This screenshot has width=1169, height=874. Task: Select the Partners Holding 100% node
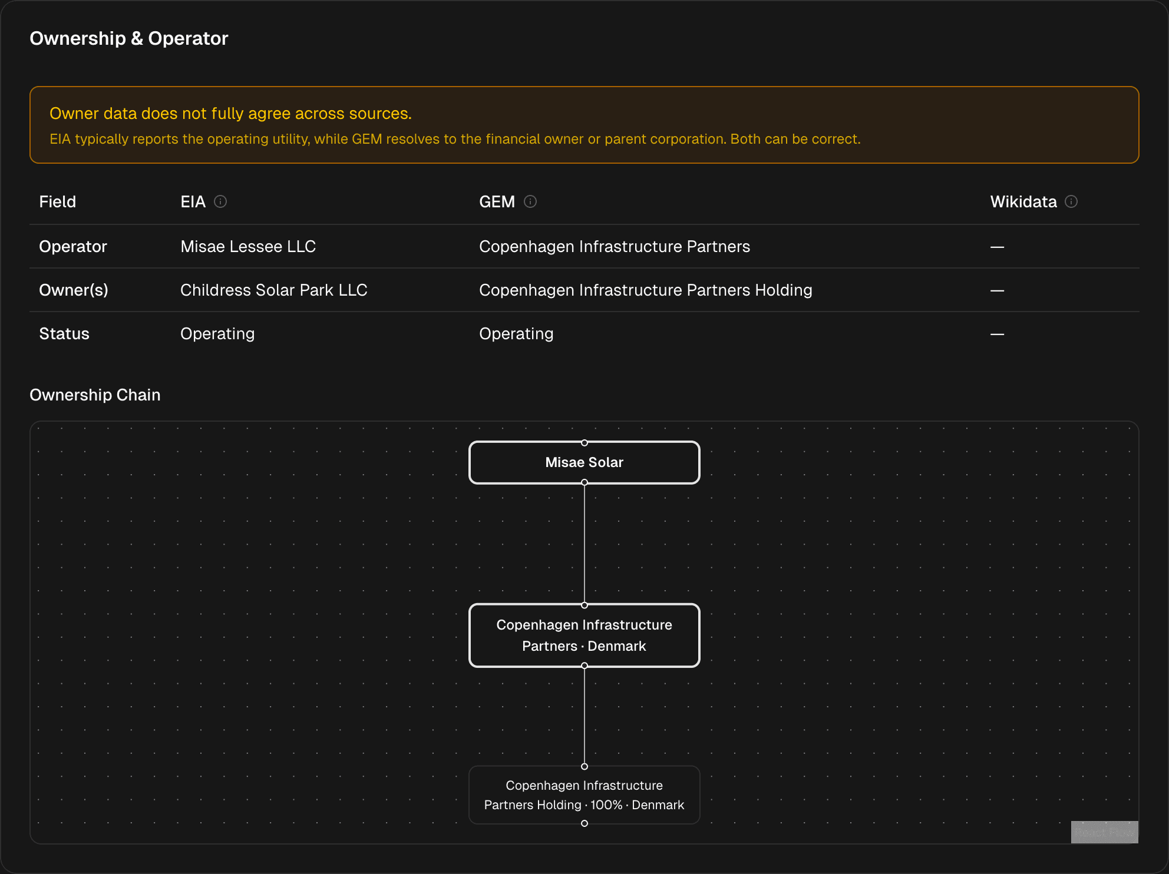click(x=584, y=795)
